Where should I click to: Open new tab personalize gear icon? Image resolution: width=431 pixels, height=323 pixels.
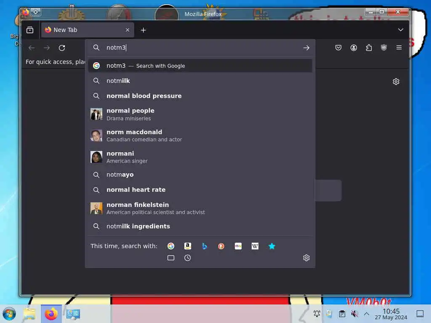[x=396, y=82]
